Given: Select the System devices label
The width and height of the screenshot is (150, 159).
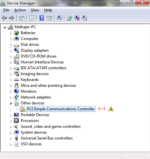Looking at the screenshot, I should (x=34, y=132).
